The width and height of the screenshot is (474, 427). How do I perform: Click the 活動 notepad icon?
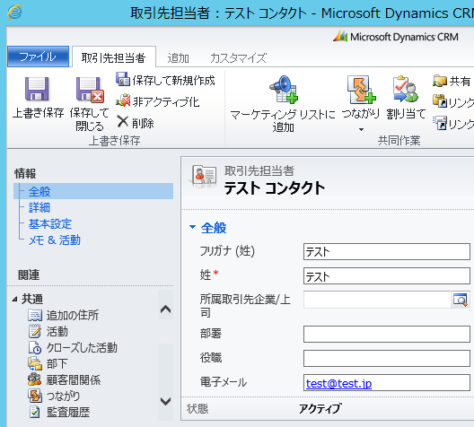(x=35, y=331)
